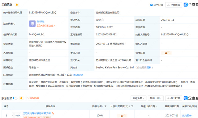Open 关联2家企业 related companies link
The width and height of the screenshot is (198, 118).
coord(46,26)
